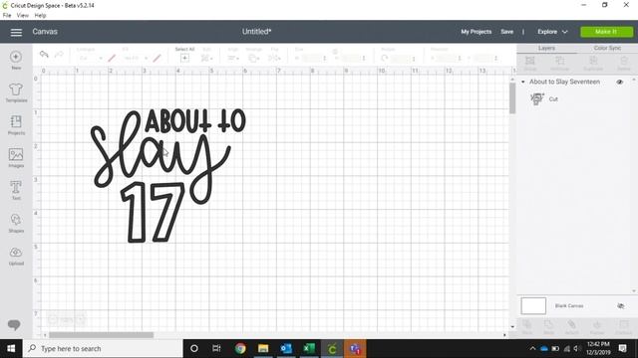Show hidden system tray icons
638x358 pixels.
pos(532,349)
